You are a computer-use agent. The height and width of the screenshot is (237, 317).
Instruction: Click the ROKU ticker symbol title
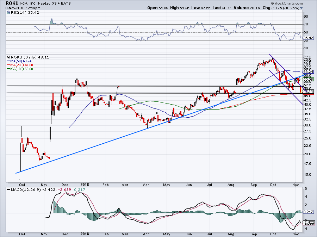(12, 3)
